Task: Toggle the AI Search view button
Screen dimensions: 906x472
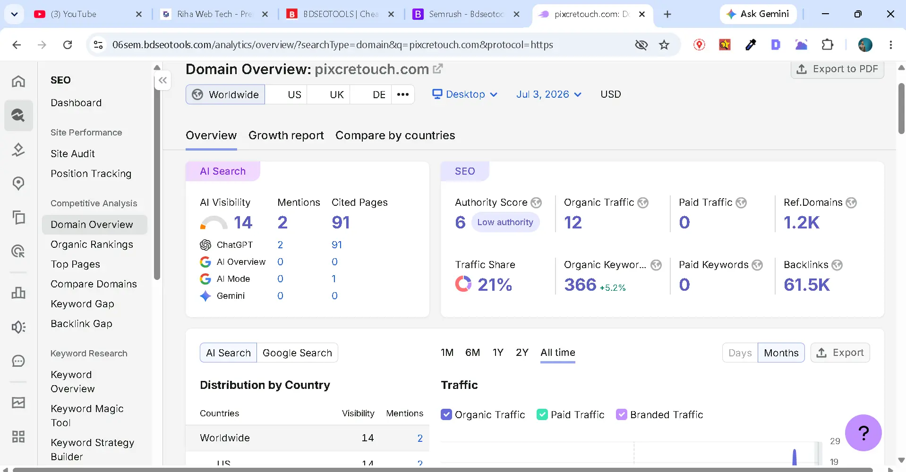Action: 228,353
